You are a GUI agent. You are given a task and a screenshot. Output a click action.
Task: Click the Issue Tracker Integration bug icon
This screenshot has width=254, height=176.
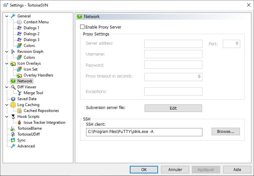coord(19,122)
